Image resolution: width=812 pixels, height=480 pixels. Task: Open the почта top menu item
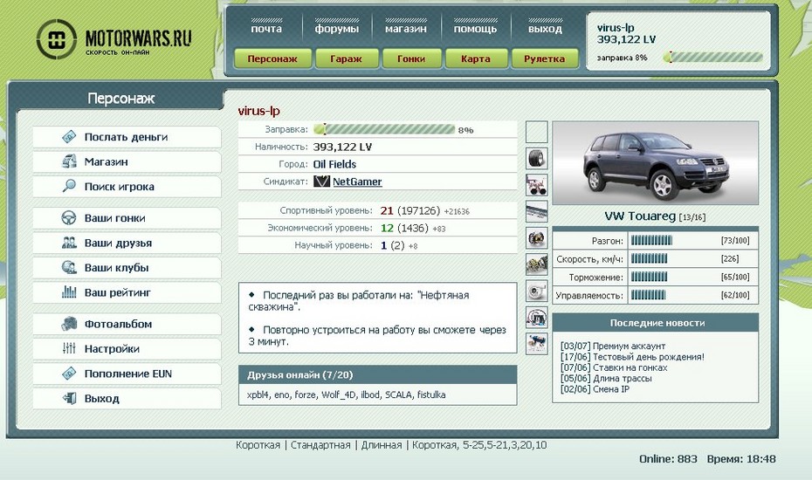click(266, 29)
